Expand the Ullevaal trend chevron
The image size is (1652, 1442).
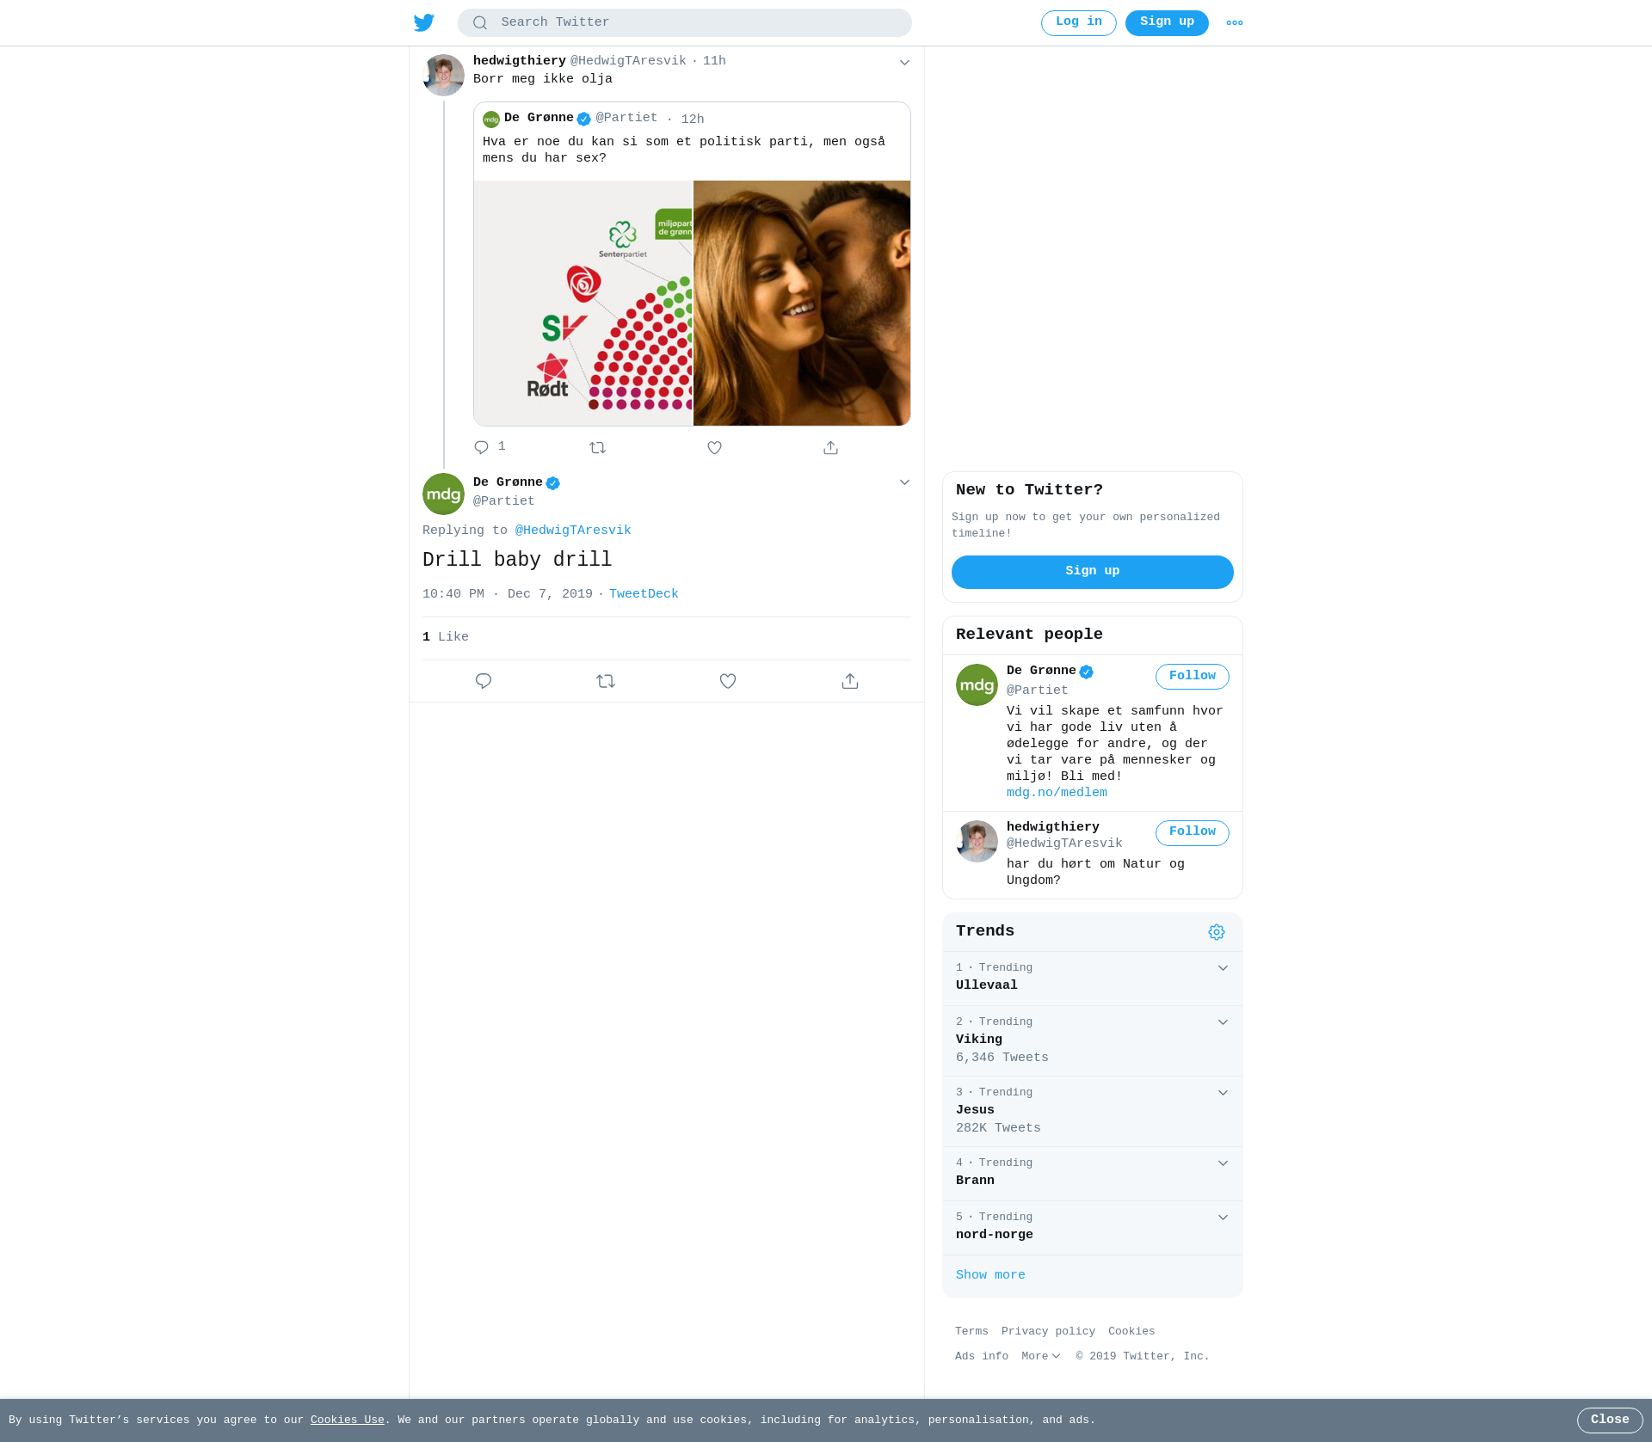coord(1223,968)
